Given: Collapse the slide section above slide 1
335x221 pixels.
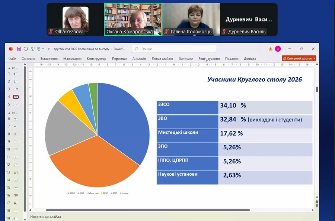Looking at the screenshot, I should coord(10,68).
